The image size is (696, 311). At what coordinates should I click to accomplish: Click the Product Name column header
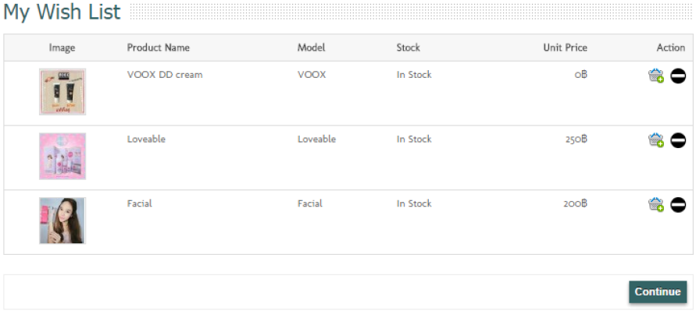pyautogui.click(x=158, y=48)
